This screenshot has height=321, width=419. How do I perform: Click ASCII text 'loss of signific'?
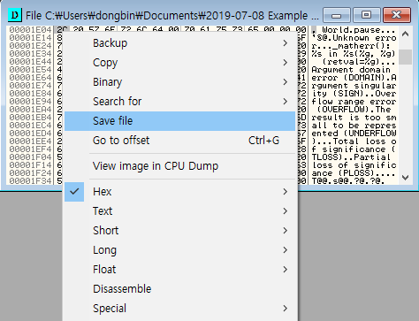[354, 165]
